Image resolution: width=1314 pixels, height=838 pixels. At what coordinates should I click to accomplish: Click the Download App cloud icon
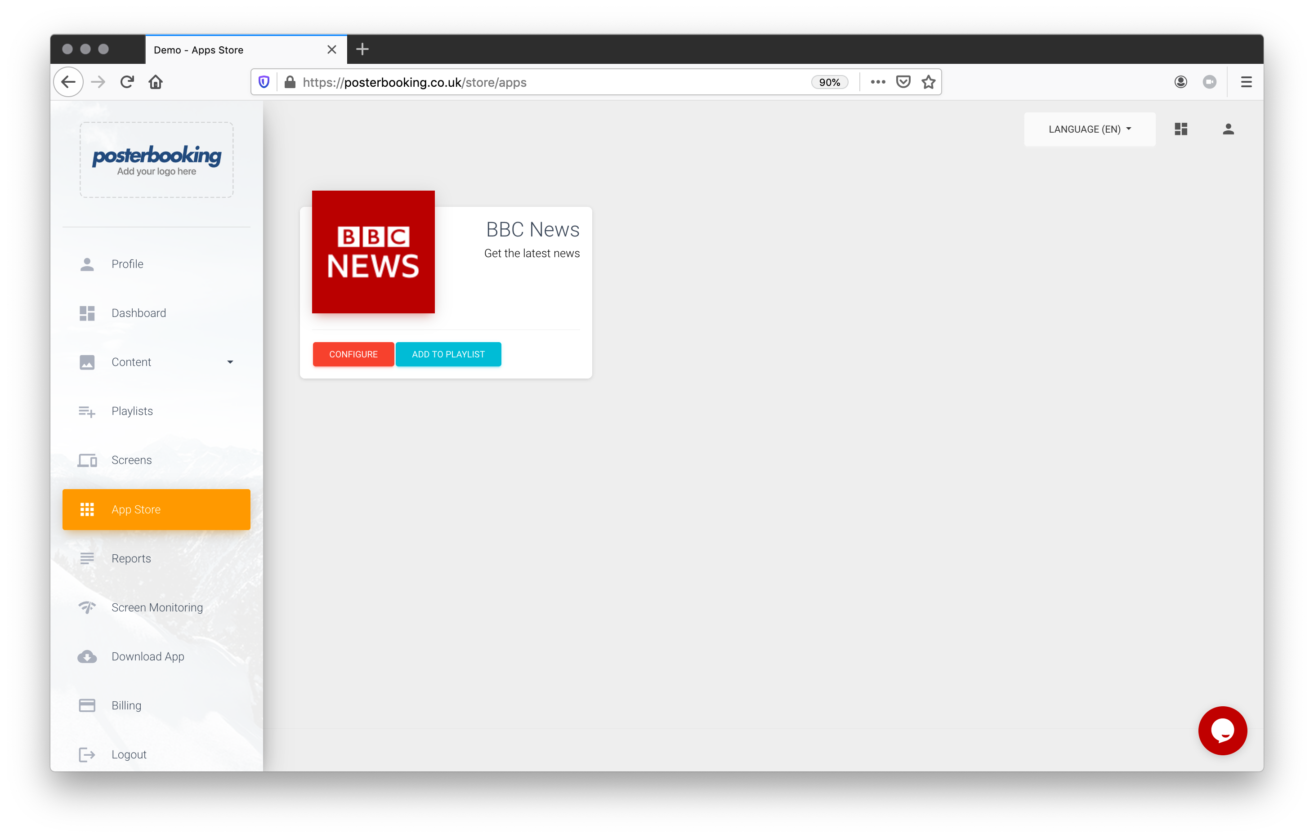click(x=87, y=656)
